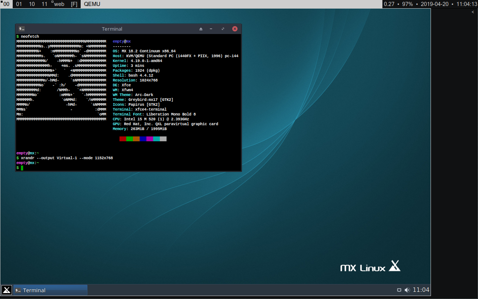Switch to workspace tag 10
This screenshot has height=299, width=478.
click(32, 4)
